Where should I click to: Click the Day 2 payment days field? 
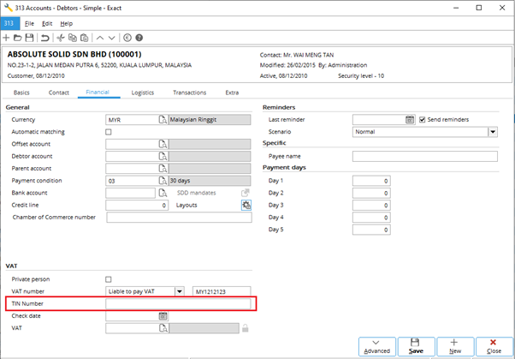tap(371, 193)
